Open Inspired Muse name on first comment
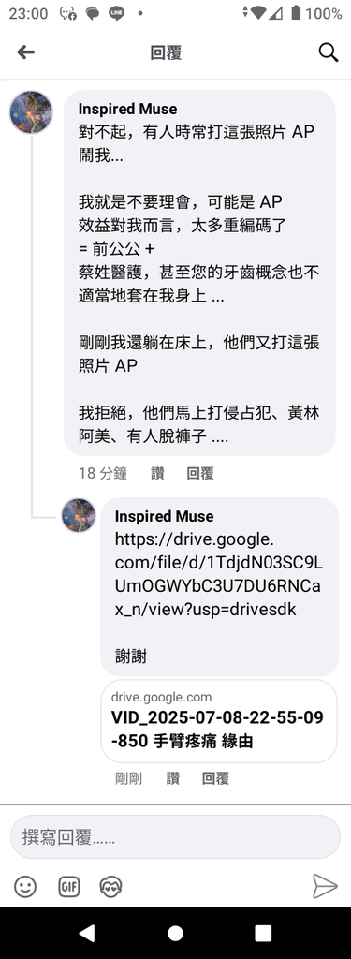 [128, 109]
